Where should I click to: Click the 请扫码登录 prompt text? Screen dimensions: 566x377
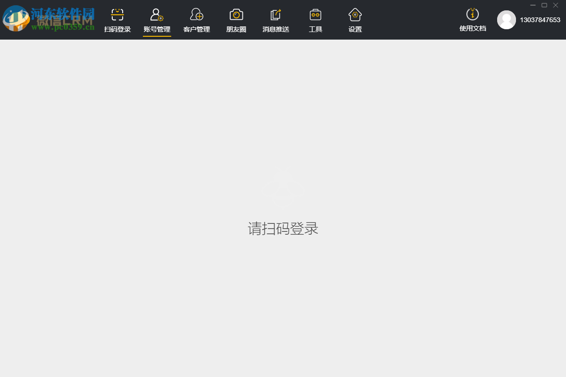[x=283, y=229]
